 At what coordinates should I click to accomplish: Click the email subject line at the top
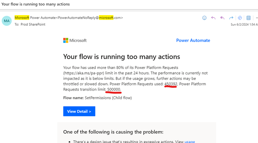[36, 4]
